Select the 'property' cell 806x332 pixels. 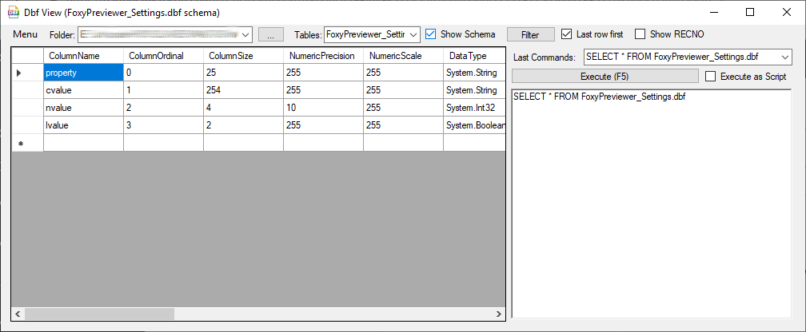point(83,73)
